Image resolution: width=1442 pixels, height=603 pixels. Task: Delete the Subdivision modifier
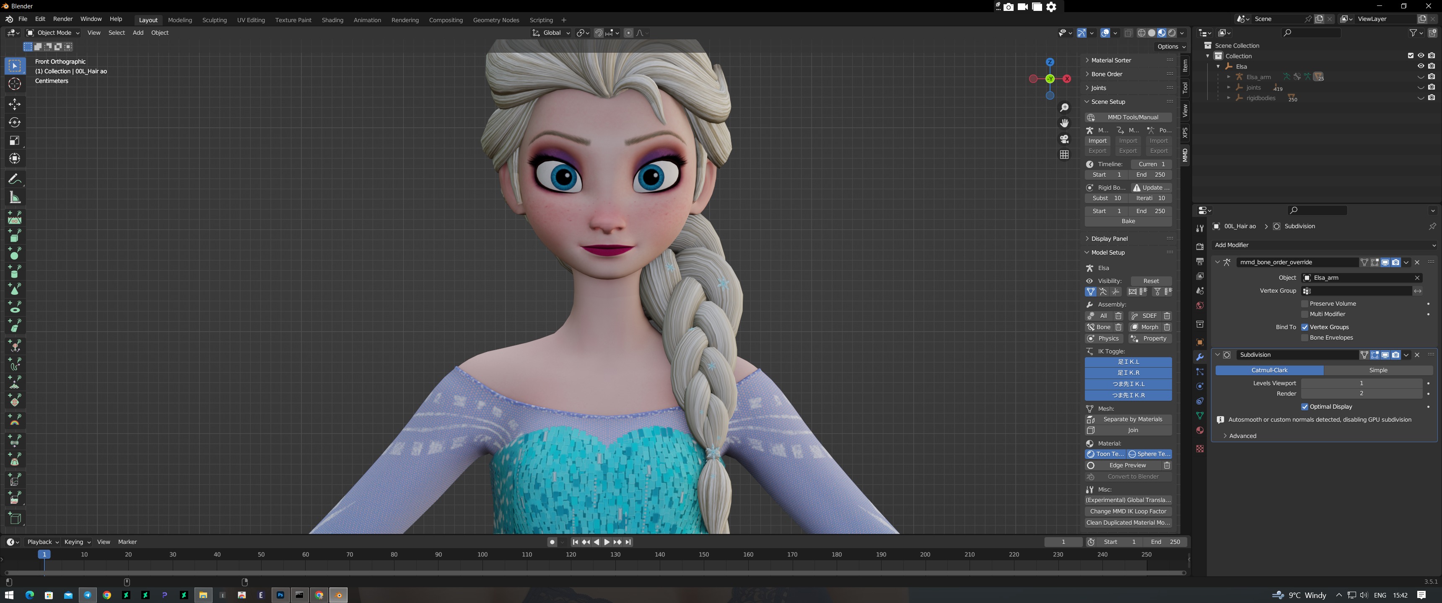(1417, 355)
